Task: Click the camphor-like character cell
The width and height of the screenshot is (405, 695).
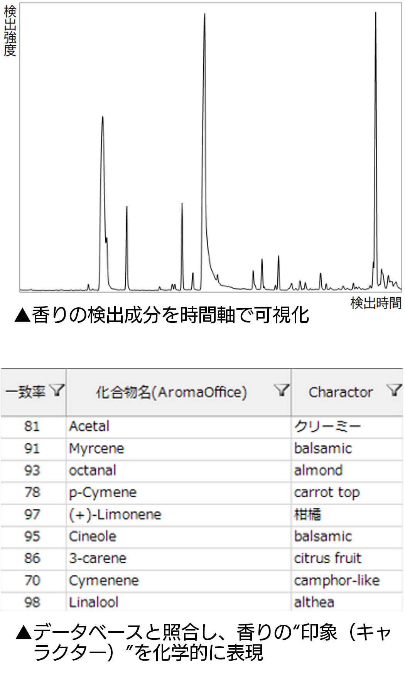Action: click(x=337, y=580)
